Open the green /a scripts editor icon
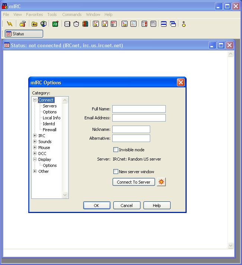Viewport: 242px width, 265px height. click(55, 24)
